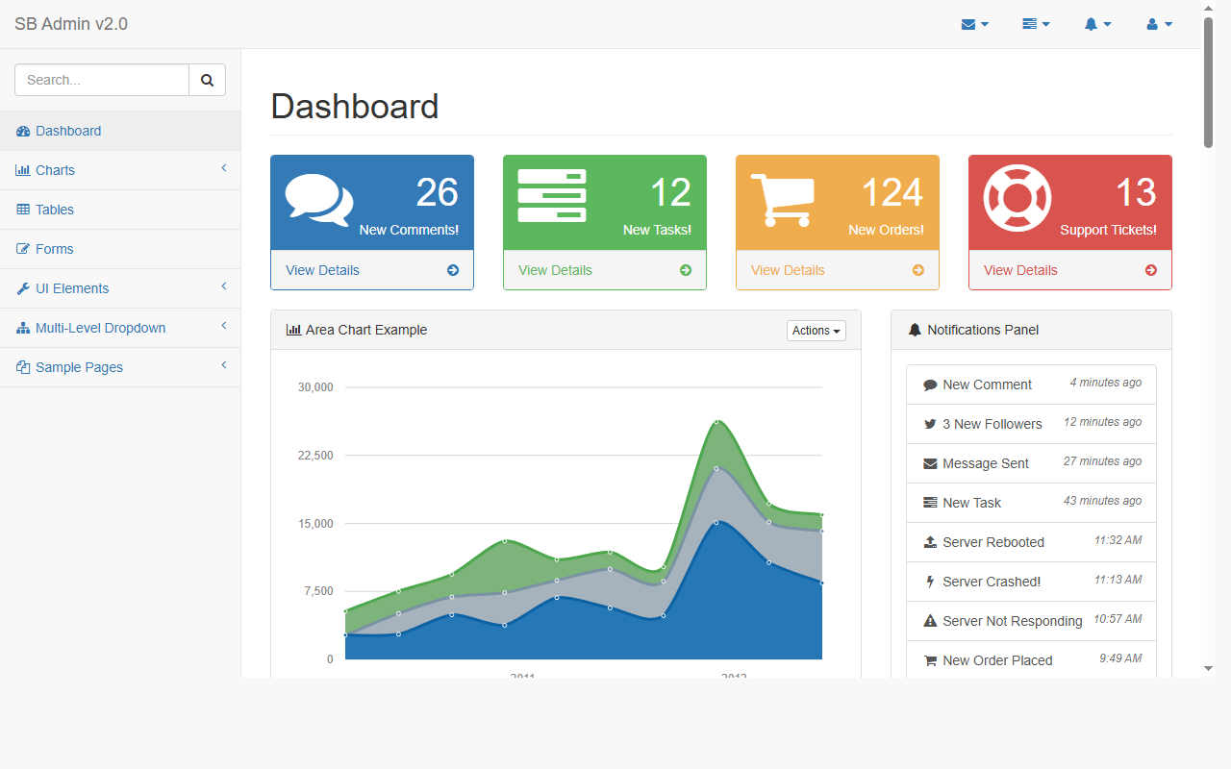This screenshot has height=769, width=1231.
Task: Click View Details under New Tasks
Action: point(555,270)
